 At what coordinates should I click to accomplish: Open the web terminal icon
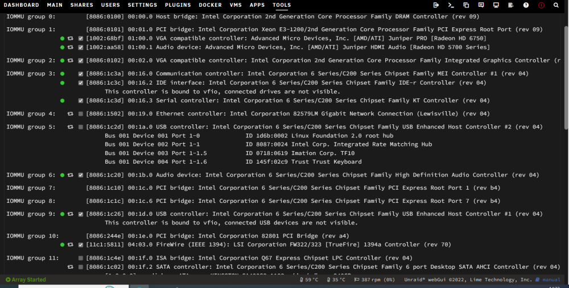[x=451, y=5]
